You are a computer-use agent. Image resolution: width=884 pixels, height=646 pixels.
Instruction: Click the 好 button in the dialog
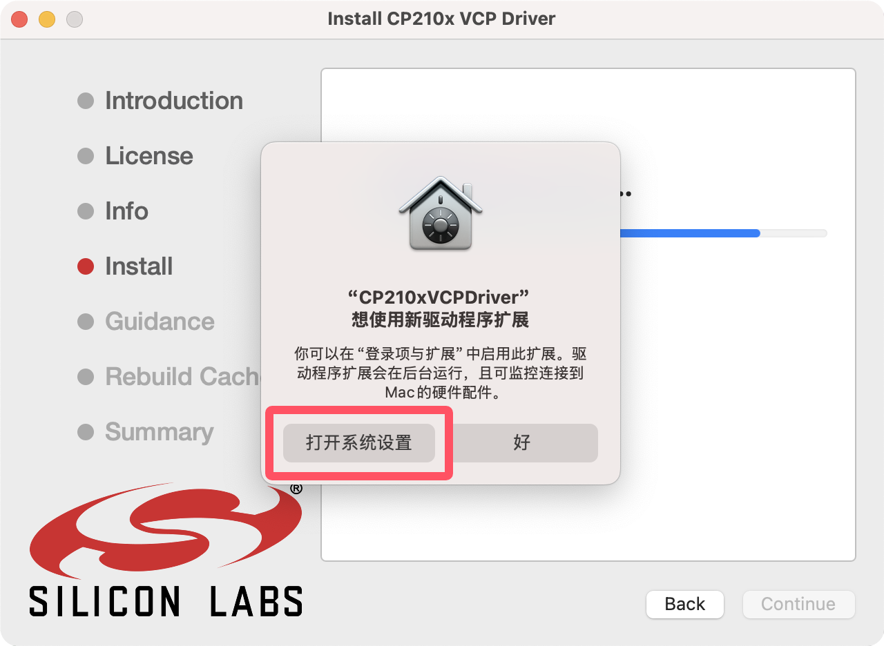coord(521,443)
